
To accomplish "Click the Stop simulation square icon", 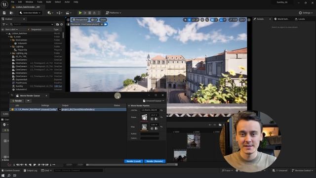I will [x=90, y=13].
